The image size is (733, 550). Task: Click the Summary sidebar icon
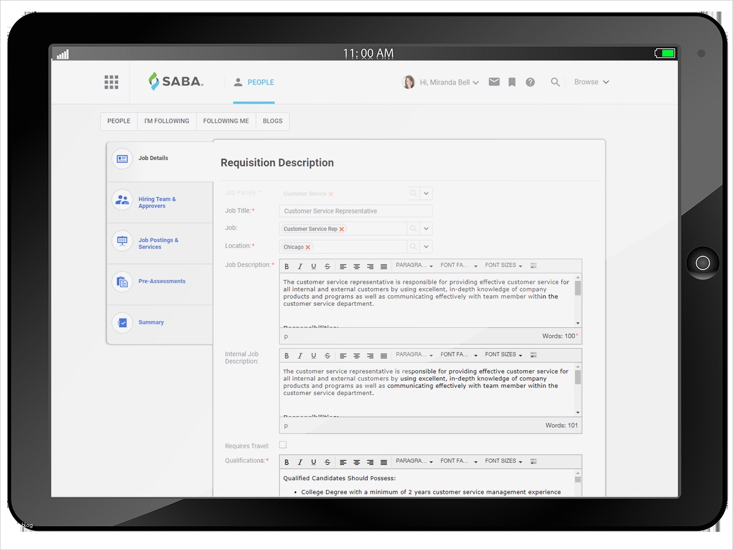point(122,323)
